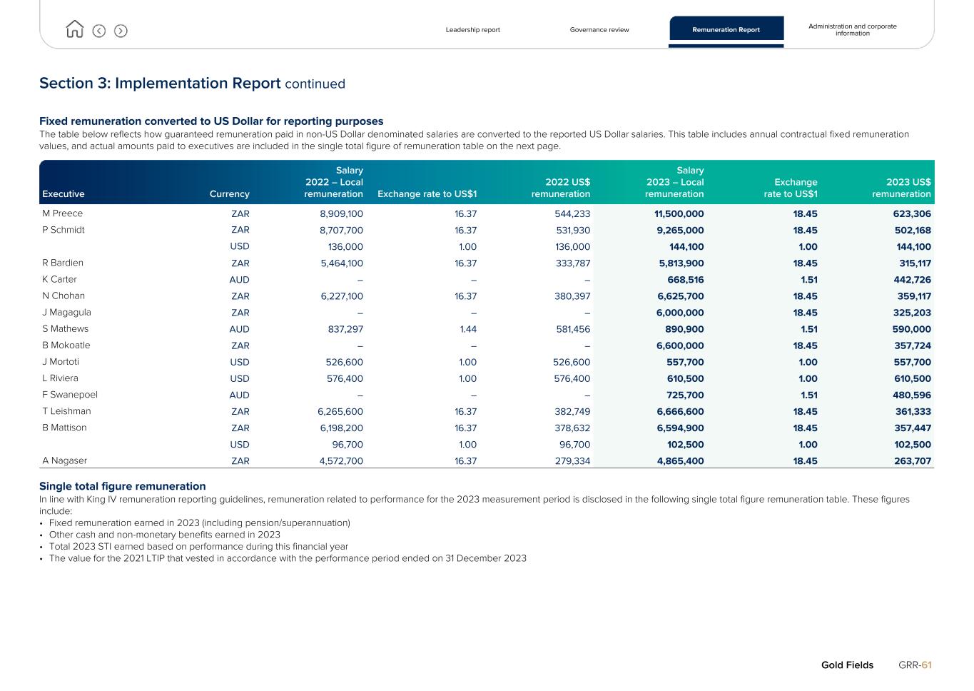Click the Single total figure remuneration heading

coord(122,486)
